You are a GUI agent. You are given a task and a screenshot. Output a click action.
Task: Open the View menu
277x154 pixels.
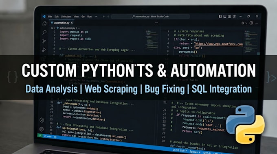(x=76, y=16)
